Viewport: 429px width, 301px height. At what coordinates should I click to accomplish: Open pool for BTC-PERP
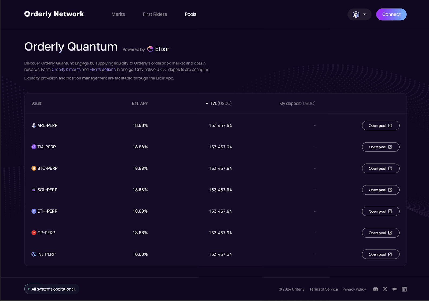(380, 168)
